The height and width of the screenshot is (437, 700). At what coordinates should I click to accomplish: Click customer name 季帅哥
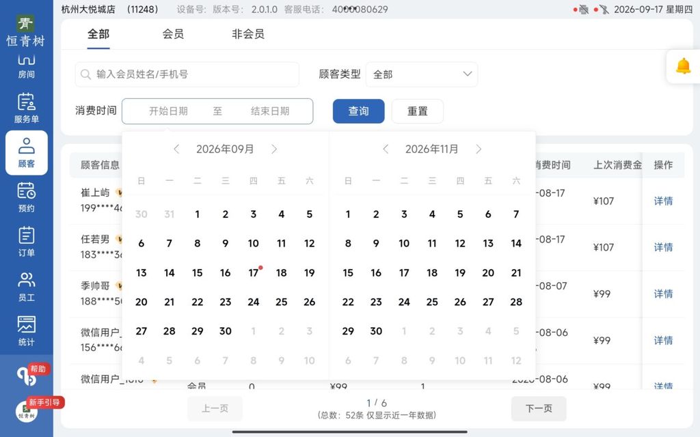point(95,286)
